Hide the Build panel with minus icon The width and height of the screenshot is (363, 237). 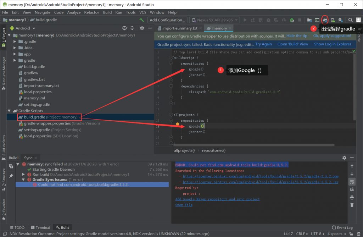click(x=352, y=158)
